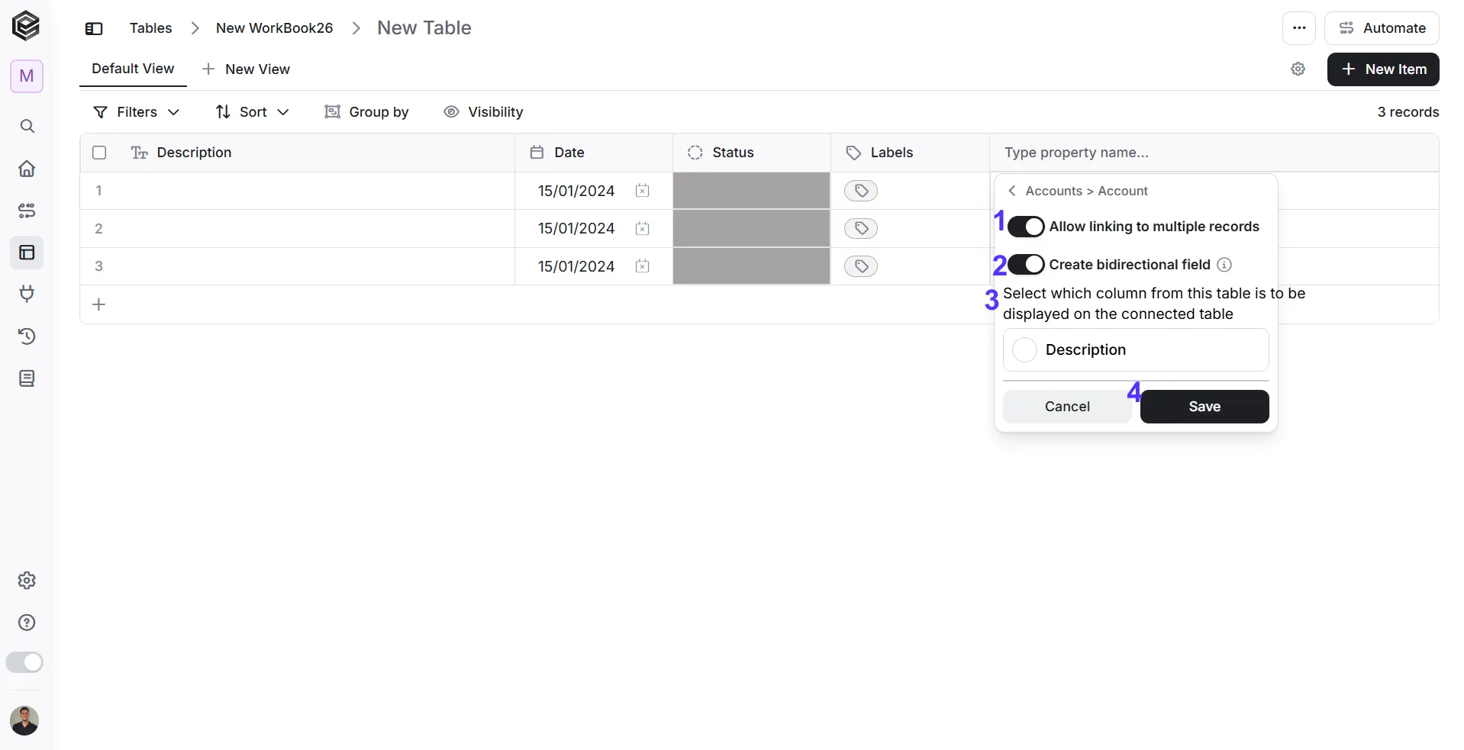Click the Save button
Viewport: 1464px width, 750px height.
coord(1204,407)
